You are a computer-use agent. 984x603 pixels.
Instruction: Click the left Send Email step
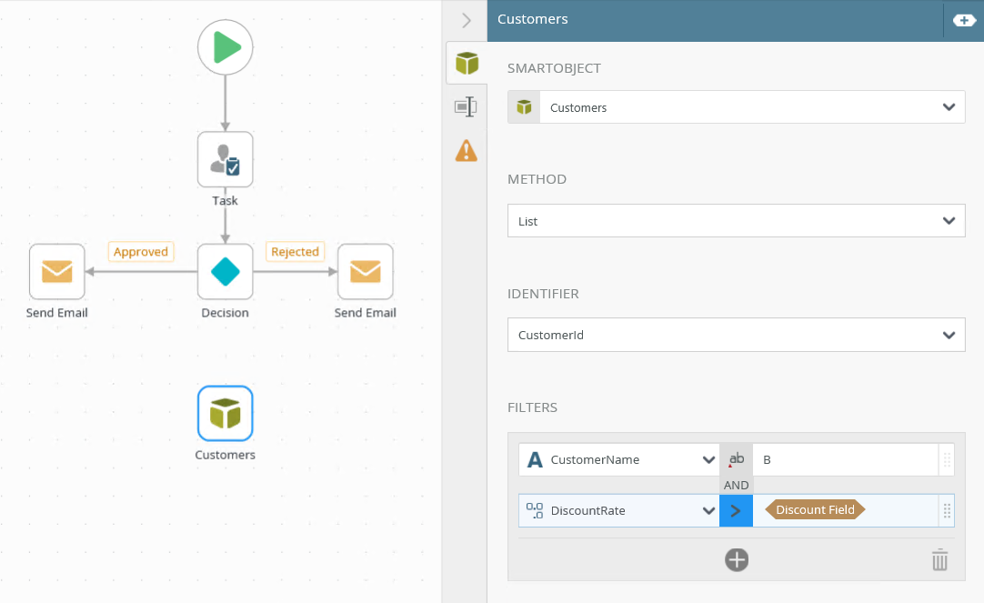(56, 271)
